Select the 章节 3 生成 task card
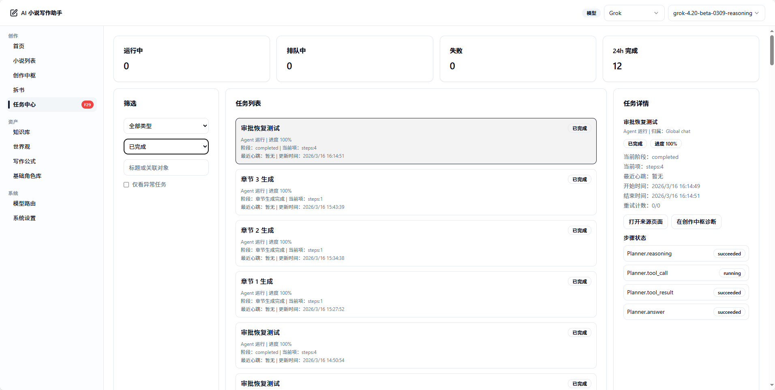Viewport: 775px width, 390px height. 416,192
